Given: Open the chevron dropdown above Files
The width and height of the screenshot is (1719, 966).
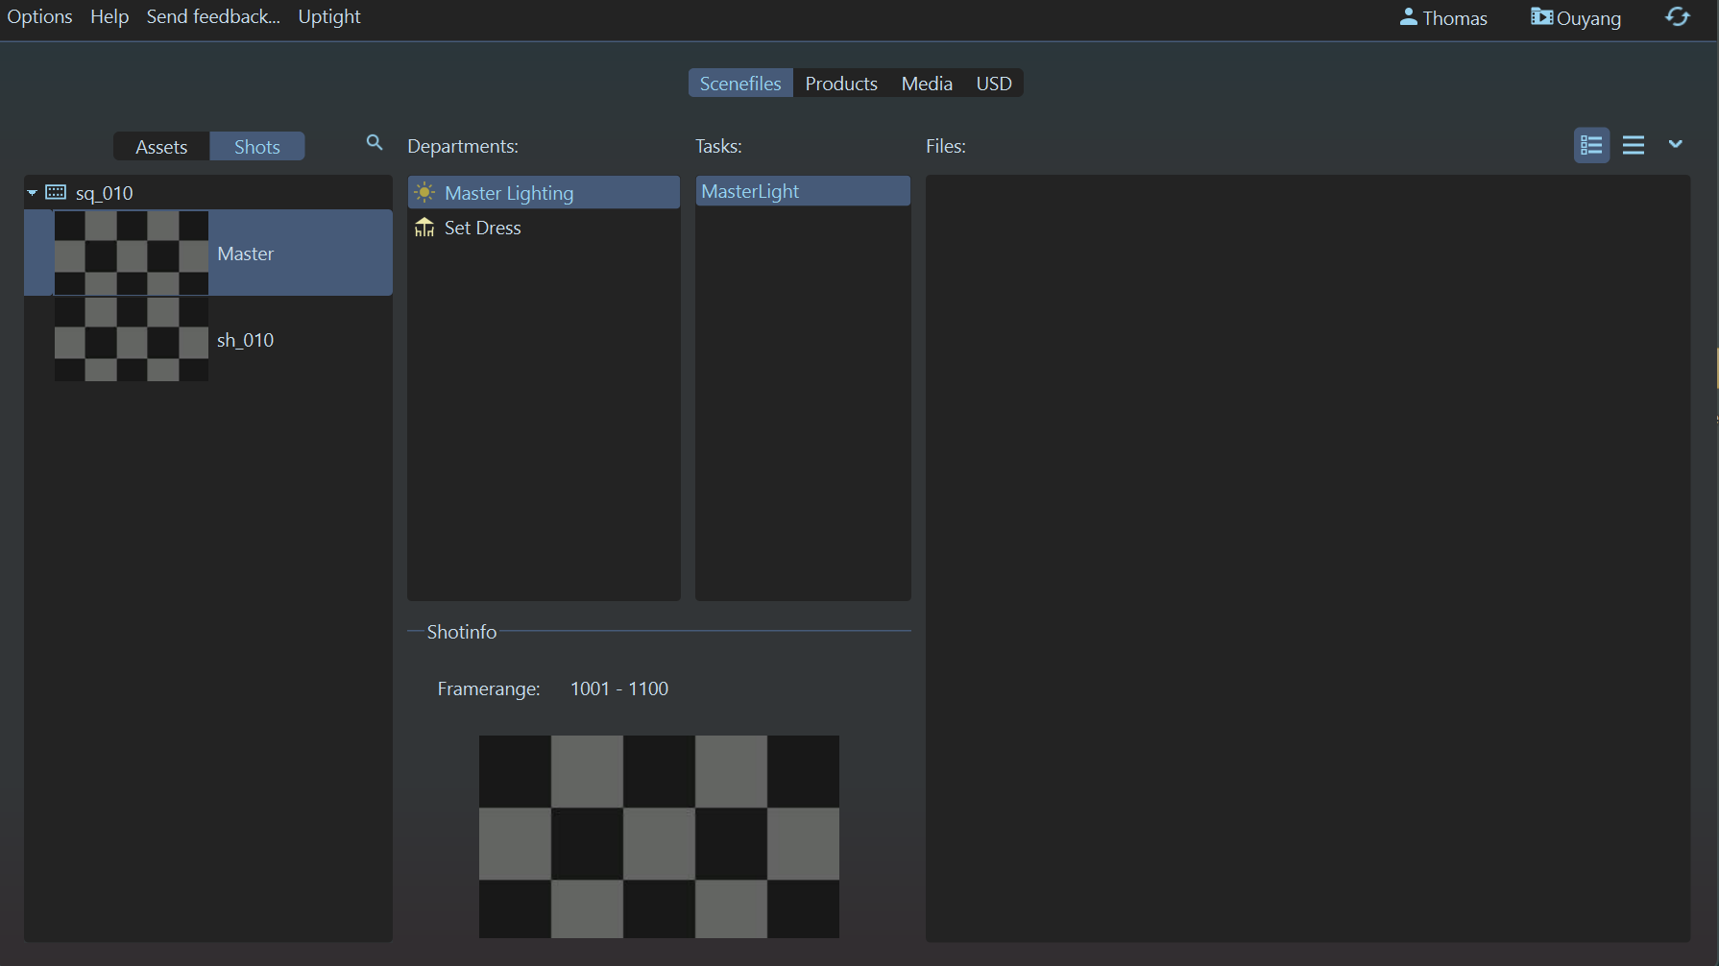Looking at the screenshot, I should 1676,144.
